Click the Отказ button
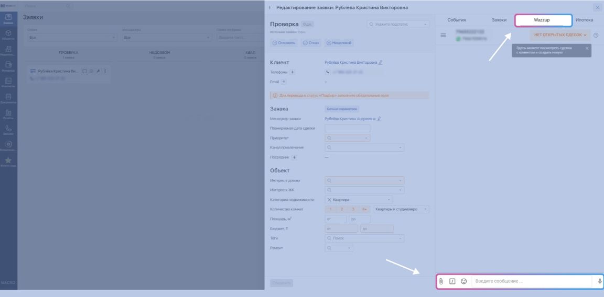604x297 pixels. tap(311, 42)
